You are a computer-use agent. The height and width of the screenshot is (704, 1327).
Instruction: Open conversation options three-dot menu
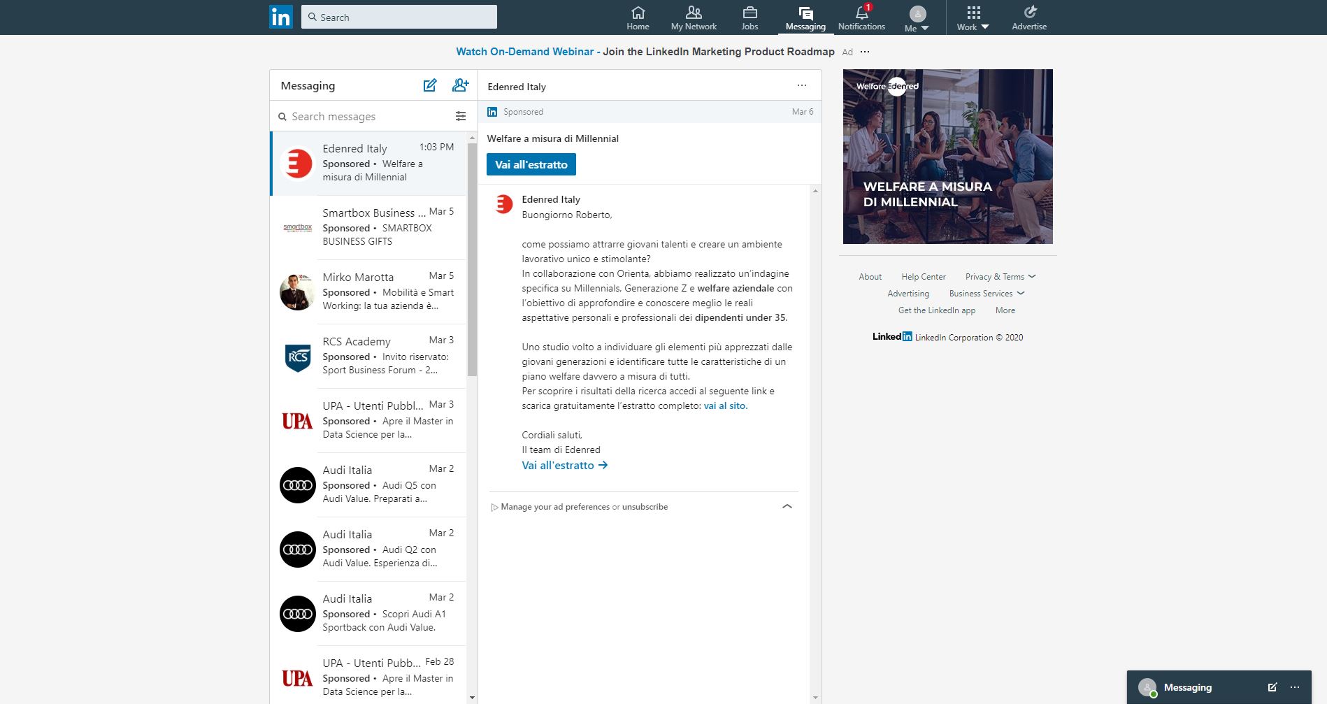pos(801,85)
